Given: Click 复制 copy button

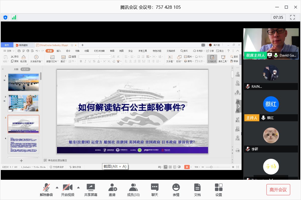Looking at the screenshot, I should tap(15, 61).
